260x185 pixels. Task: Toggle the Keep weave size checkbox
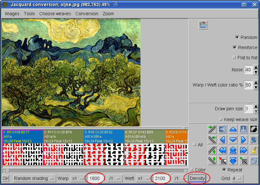[221, 119]
